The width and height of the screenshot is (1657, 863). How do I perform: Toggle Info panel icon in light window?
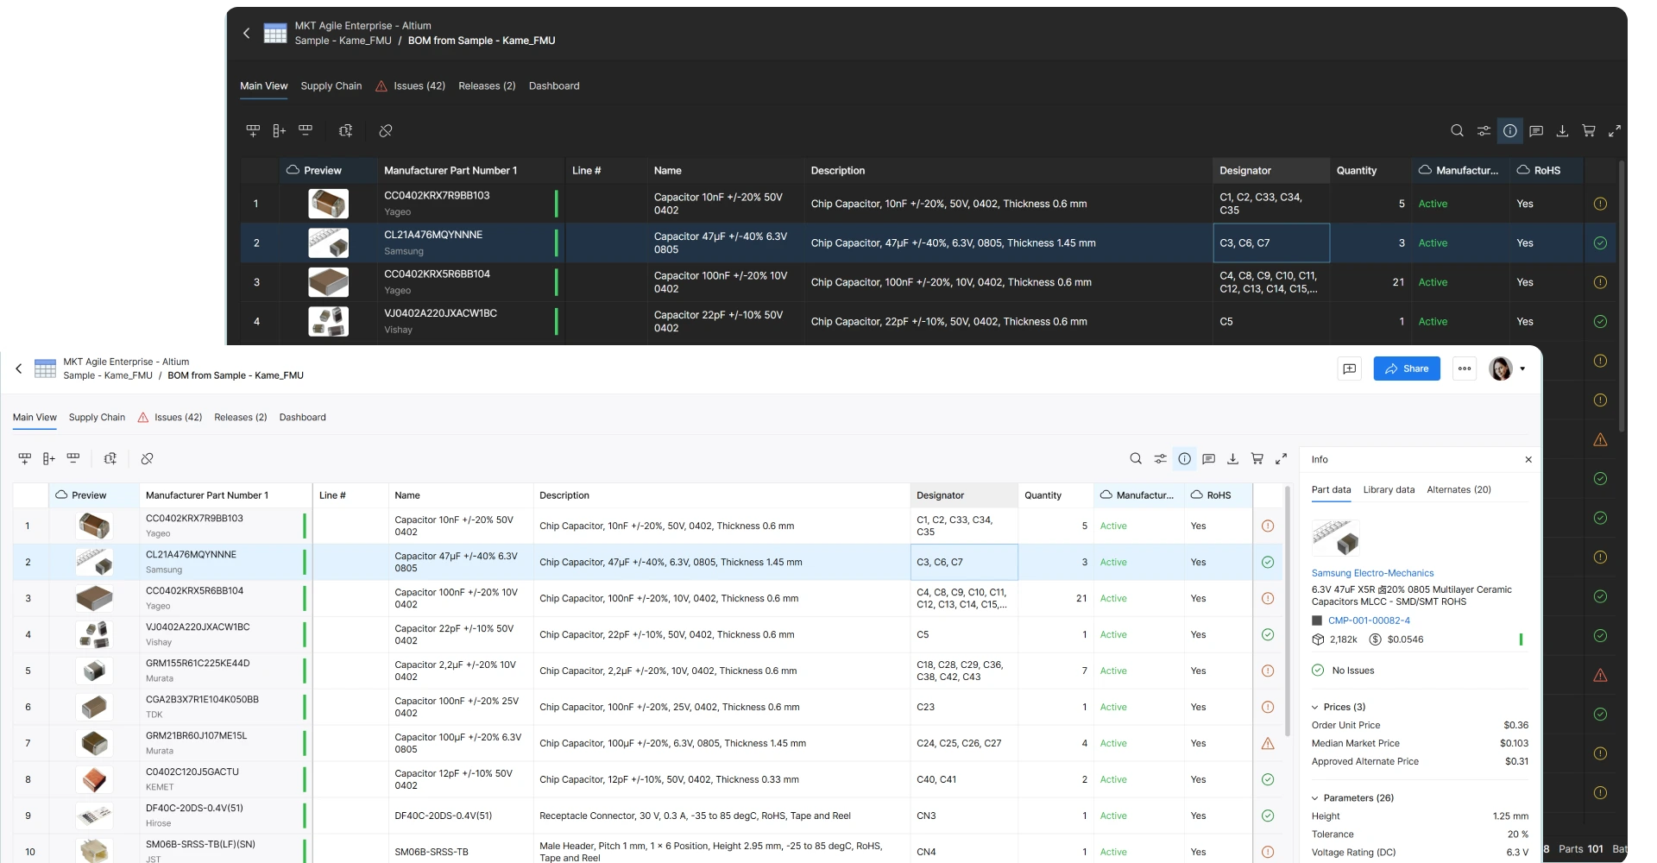pos(1185,458)
